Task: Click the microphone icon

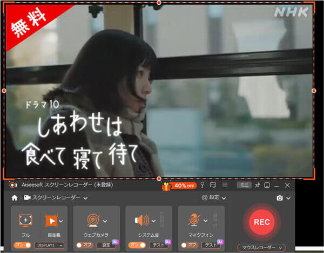Action: click(x=194, y=220)
